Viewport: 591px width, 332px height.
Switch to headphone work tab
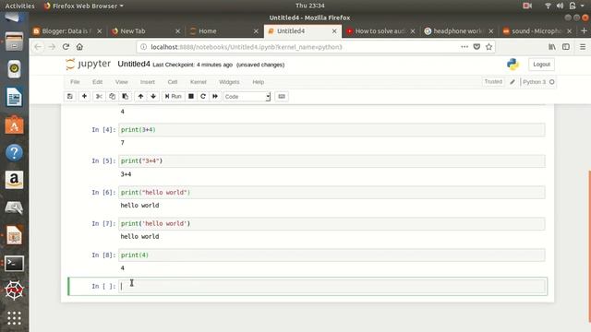point(457,31)
